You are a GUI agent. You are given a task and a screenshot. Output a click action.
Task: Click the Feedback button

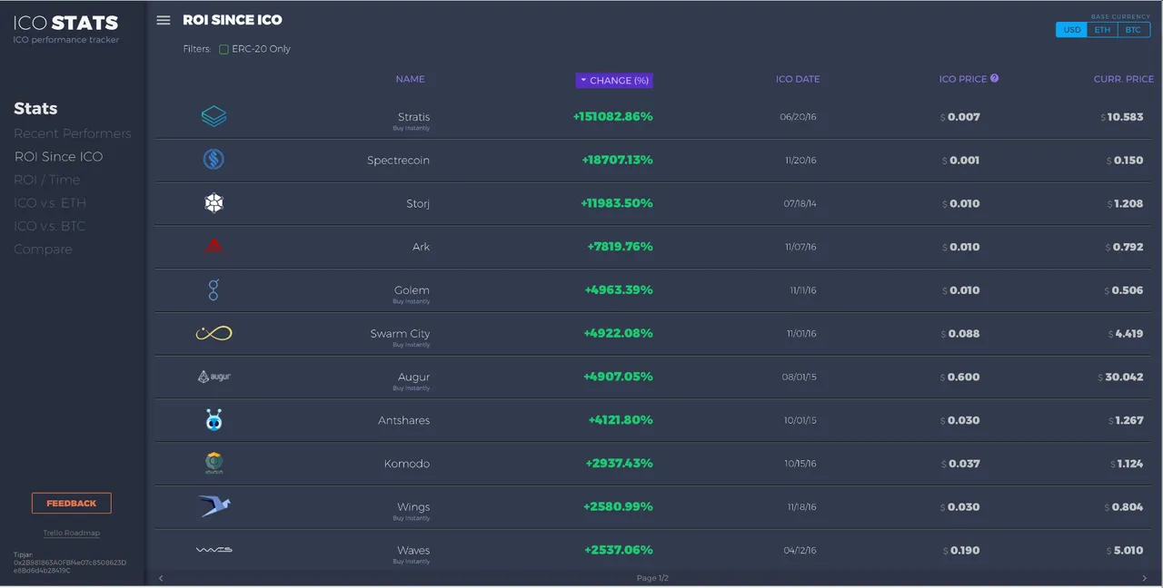pos(72,503)
